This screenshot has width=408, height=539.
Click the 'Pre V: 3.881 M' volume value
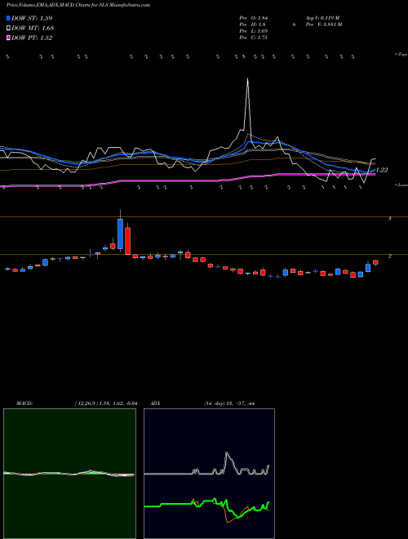[323, 24]
